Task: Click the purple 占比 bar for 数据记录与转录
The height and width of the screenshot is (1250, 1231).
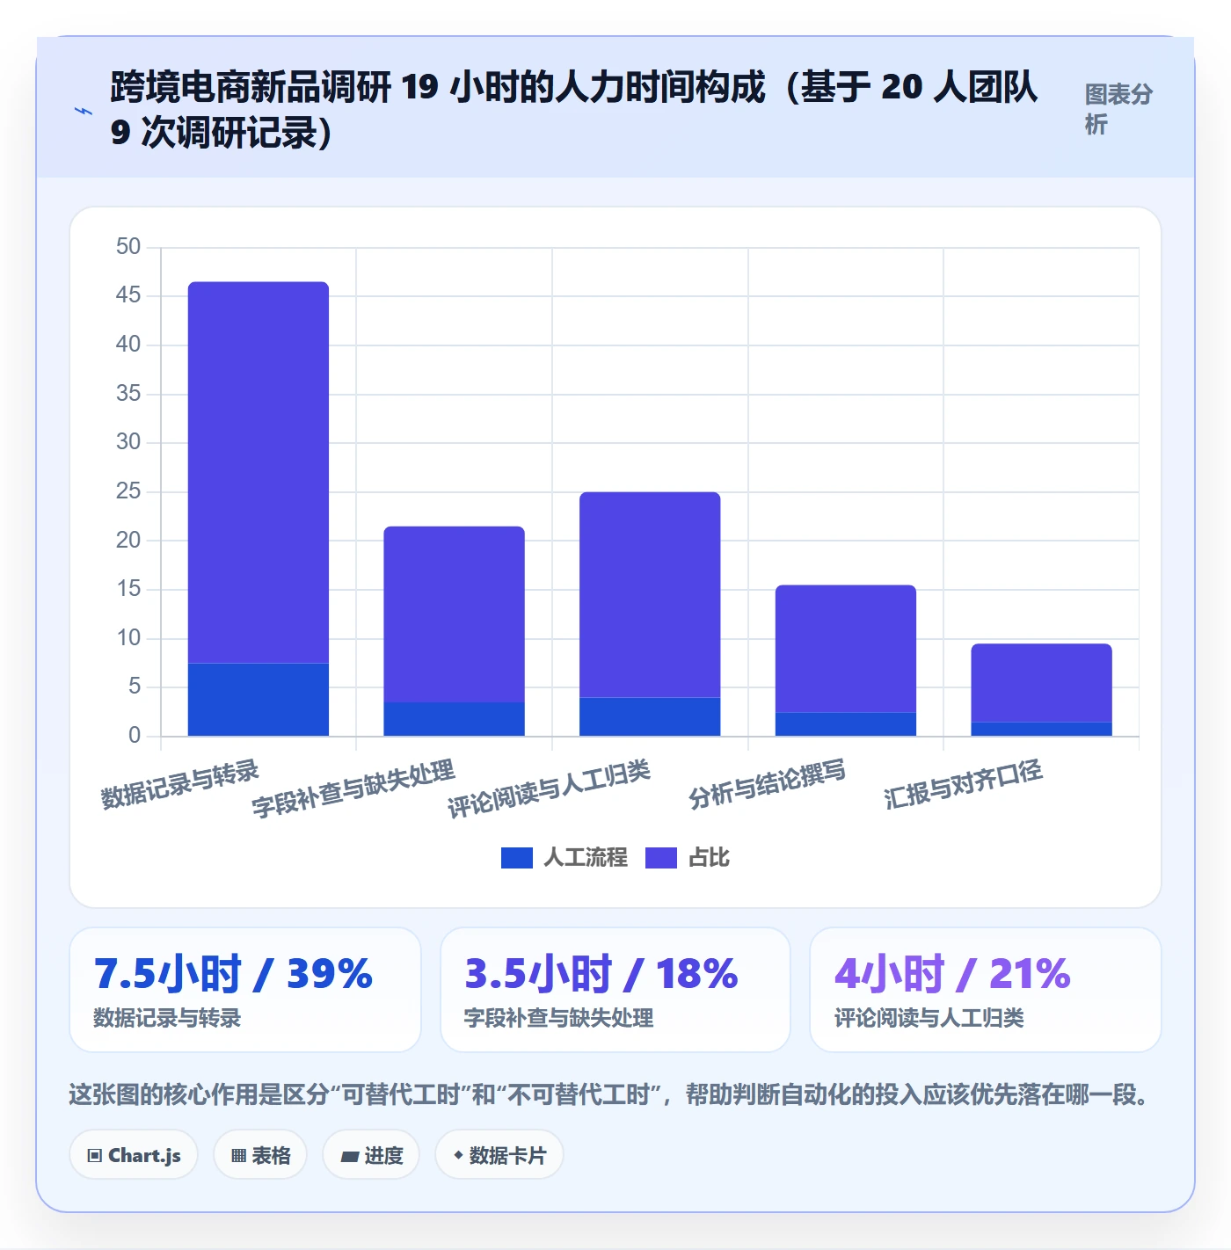Action: [x=259, y=472]
